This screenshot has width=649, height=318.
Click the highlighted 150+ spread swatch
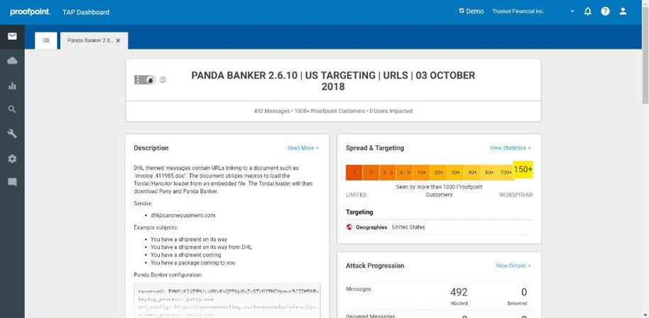coord(523,169)
